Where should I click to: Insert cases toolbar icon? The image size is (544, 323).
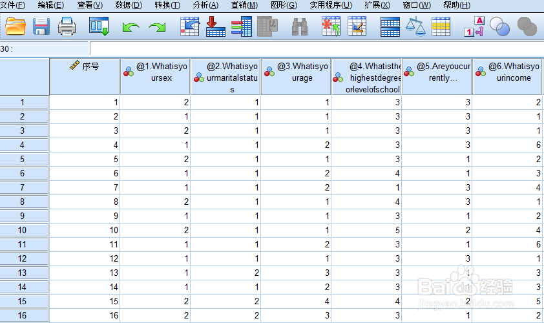331,26
